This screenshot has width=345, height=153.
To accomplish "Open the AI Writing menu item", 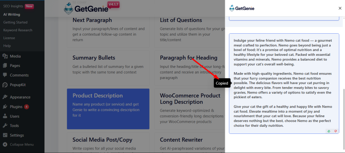I will (x=12, y=14).
